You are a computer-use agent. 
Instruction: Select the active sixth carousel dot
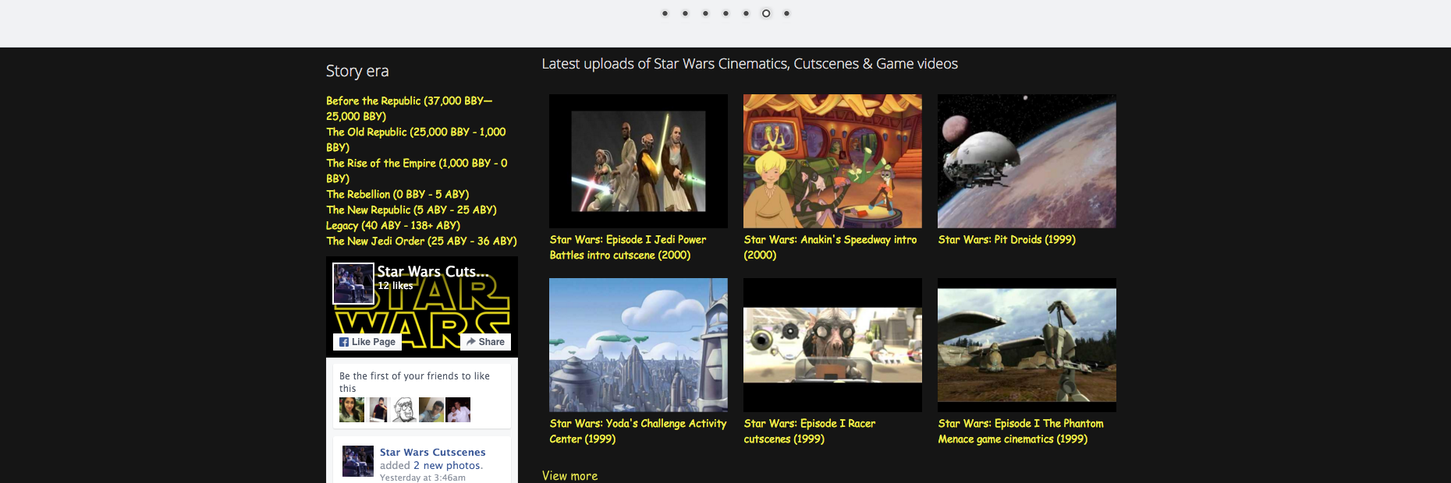[x=766, y=13]
